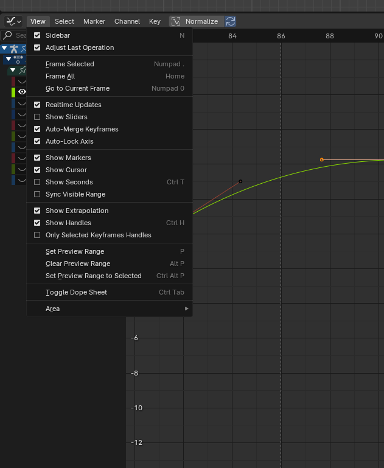Click the topmost red channel color swatch
Viewport: 384px width, 468px height.
(x=13, y=82)
